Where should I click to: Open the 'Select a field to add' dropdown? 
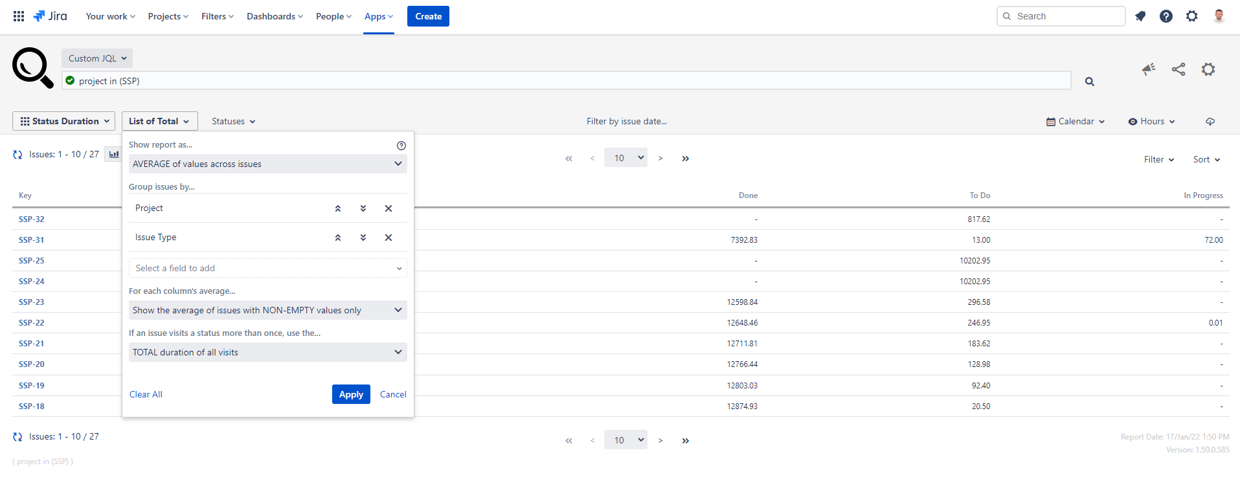click(267, 269)
